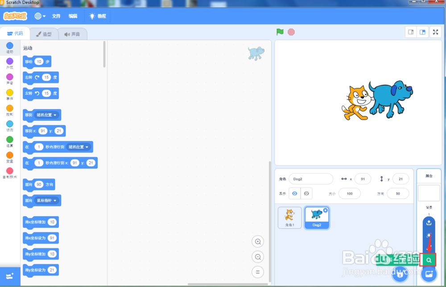
Task: Choose a backdrop with search icon
Action: point(428,260)
